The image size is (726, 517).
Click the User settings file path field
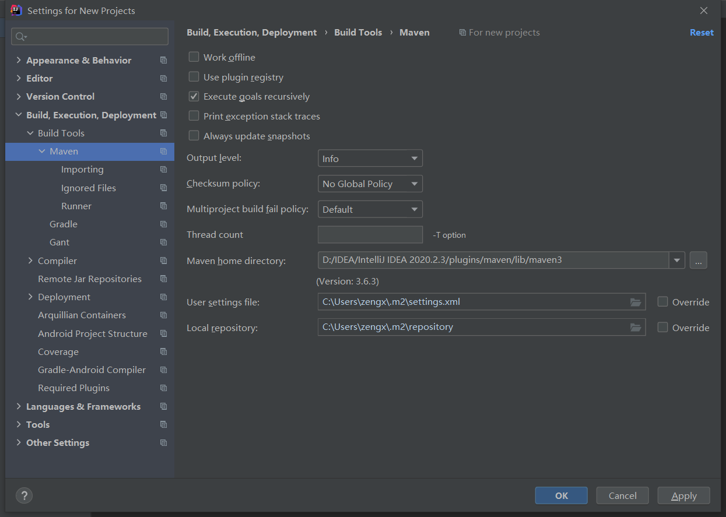coord(482,302)
